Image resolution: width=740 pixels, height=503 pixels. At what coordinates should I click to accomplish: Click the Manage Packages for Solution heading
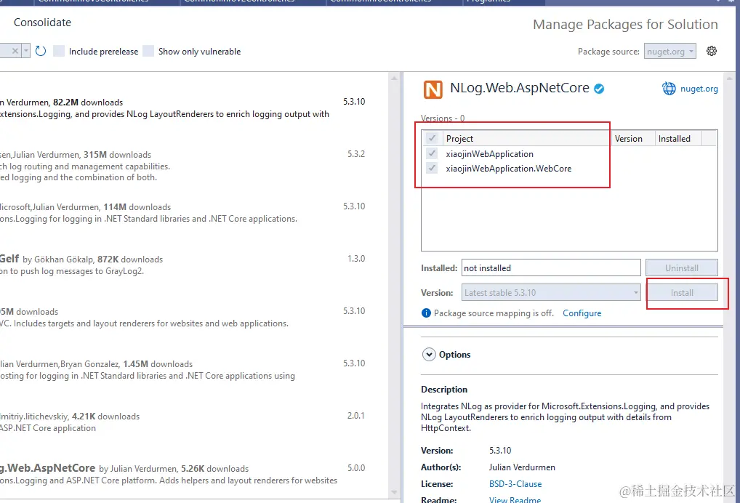(x=625, y=25)
